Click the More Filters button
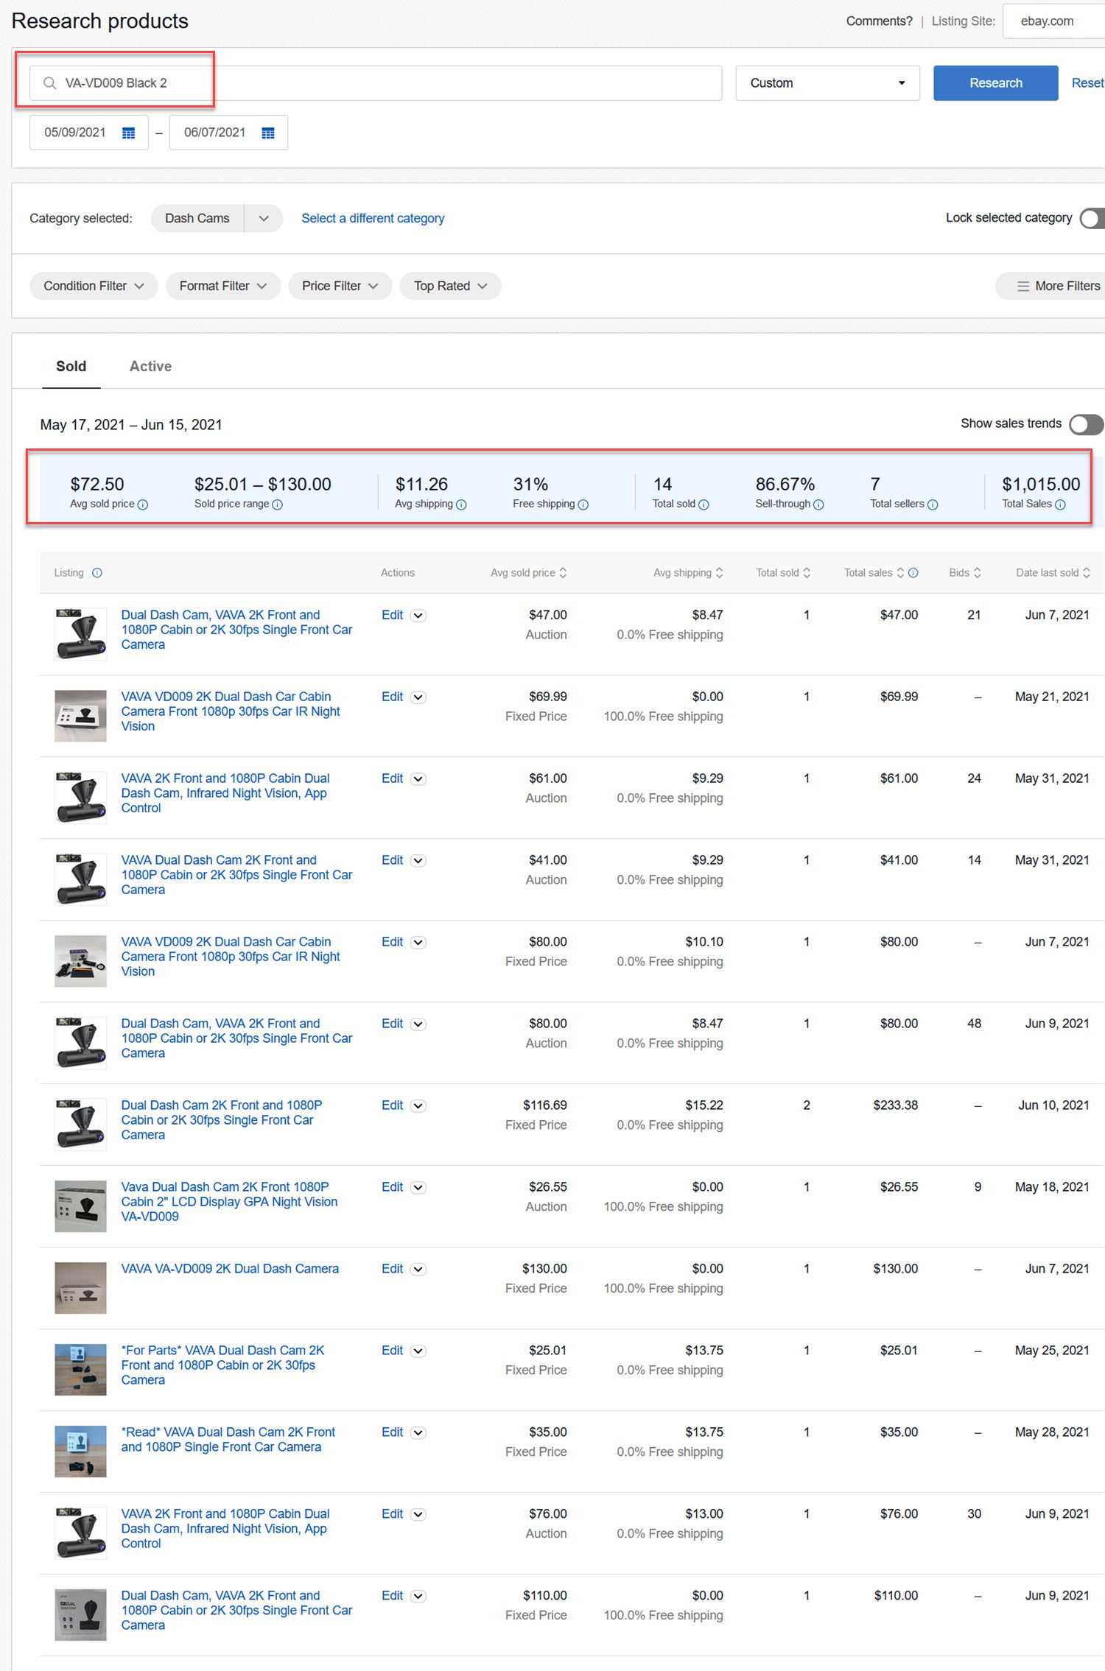This screenshot has width=1105, height=1671. (1052, 286)
